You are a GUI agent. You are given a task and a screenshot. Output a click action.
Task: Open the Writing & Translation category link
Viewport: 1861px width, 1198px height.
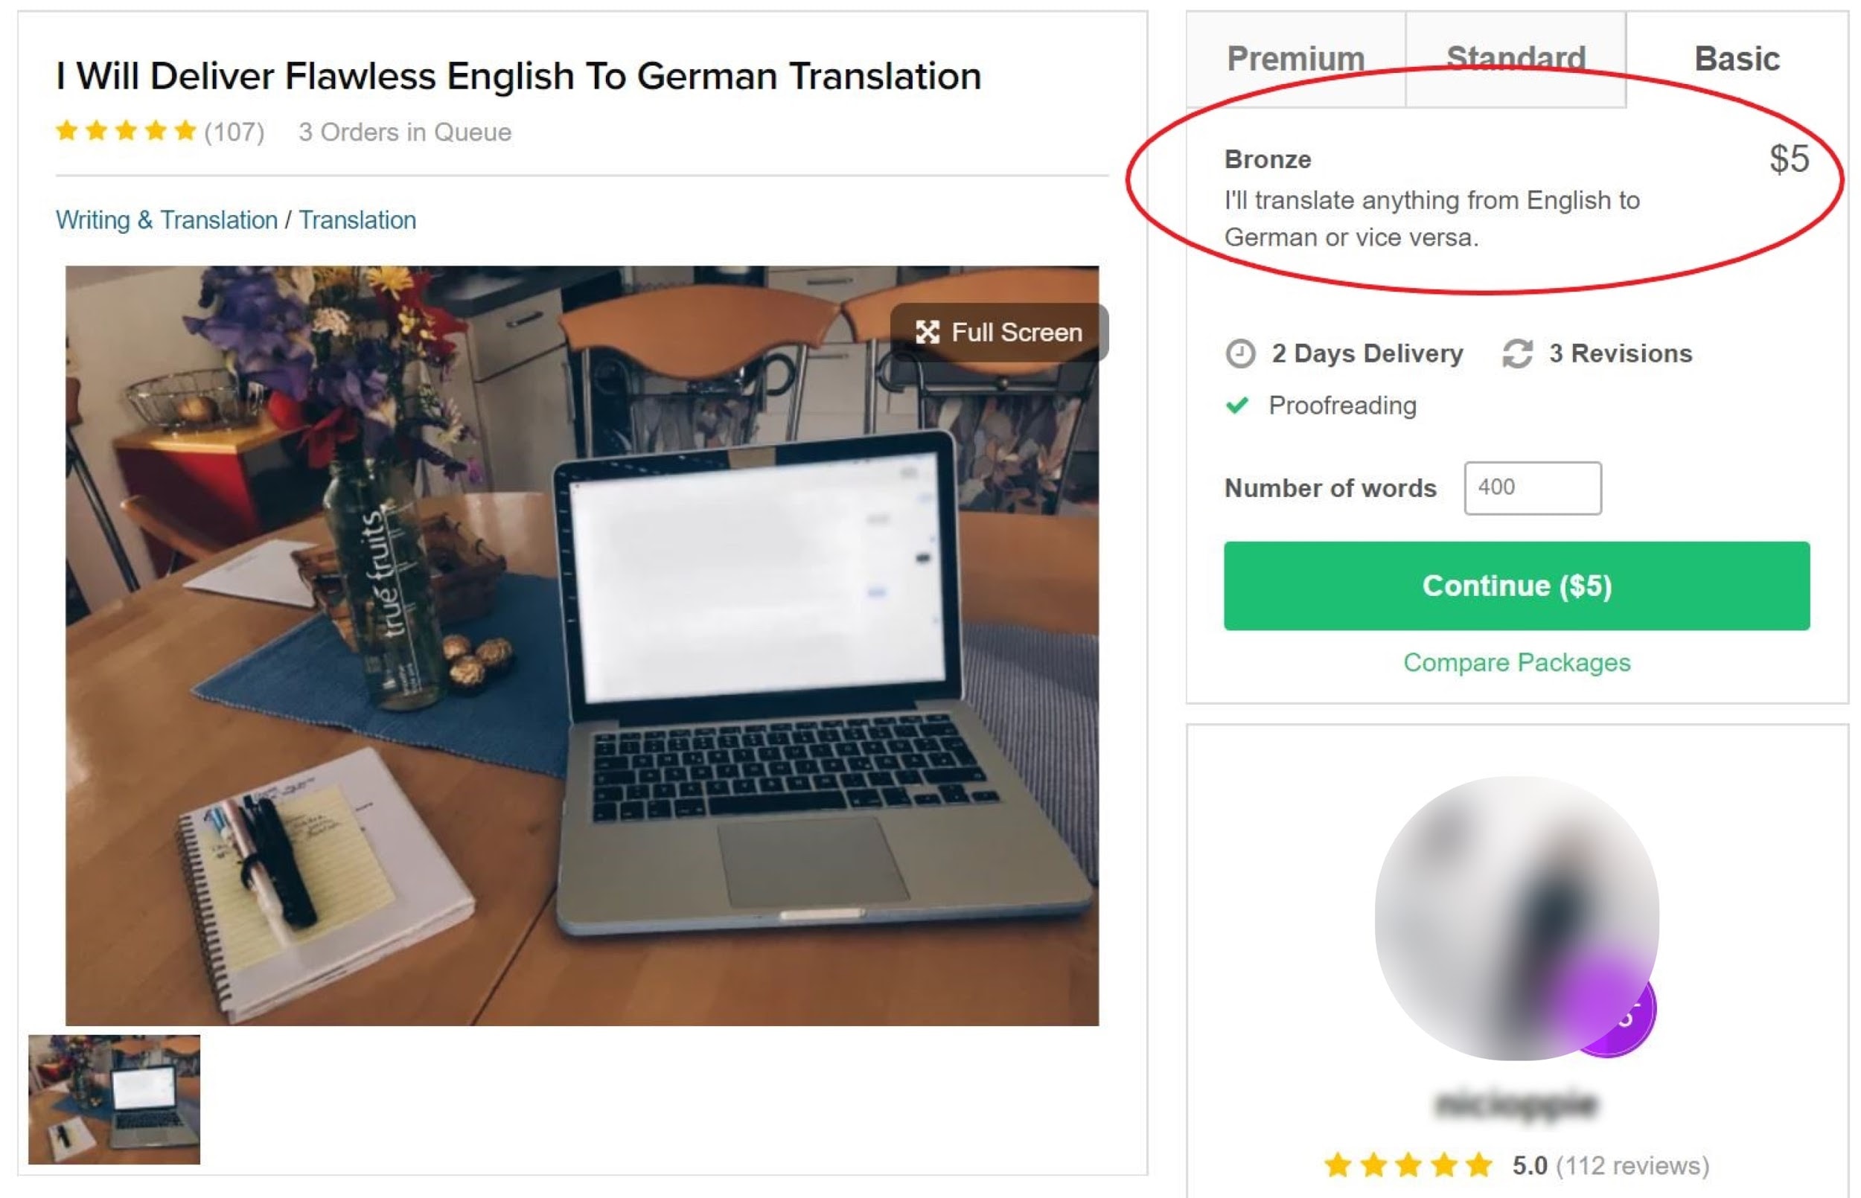167,220
